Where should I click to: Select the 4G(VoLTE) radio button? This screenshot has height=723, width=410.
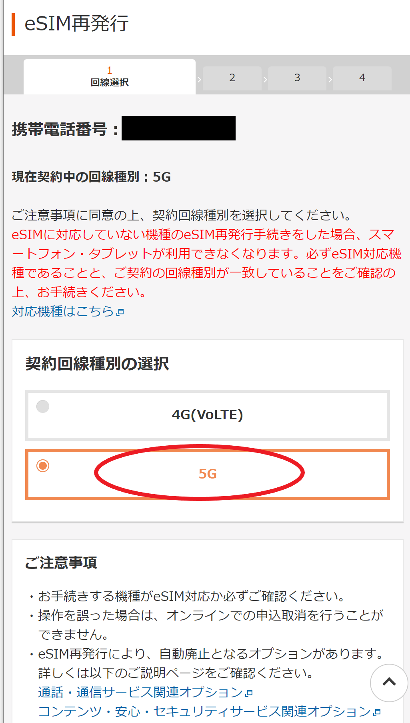click(43, 407)
